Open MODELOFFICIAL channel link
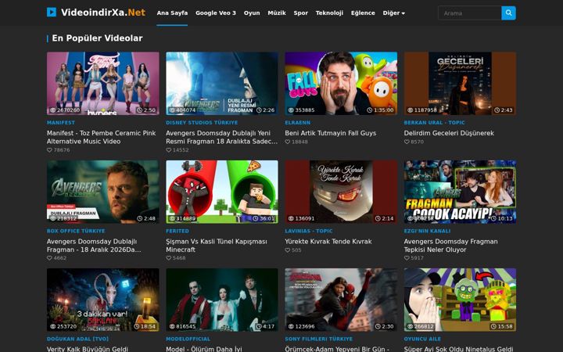The width and height of the screenshot is (563, 352). pos(188,339)
